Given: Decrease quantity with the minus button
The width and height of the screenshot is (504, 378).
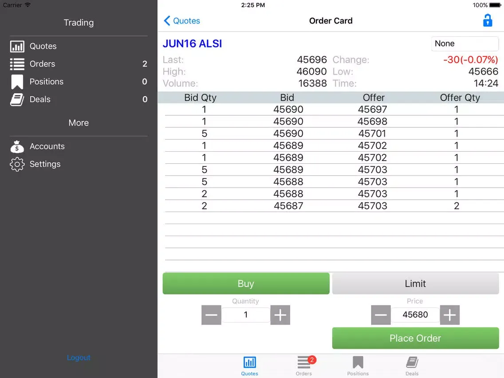Looking at the screenshot, I should tap(211, 315).
